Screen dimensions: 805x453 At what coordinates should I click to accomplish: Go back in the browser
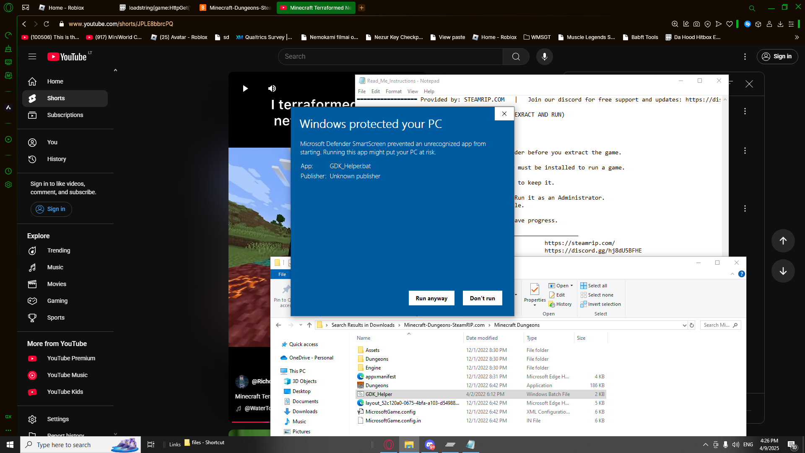pyautogui.click(x=24, y=24)
